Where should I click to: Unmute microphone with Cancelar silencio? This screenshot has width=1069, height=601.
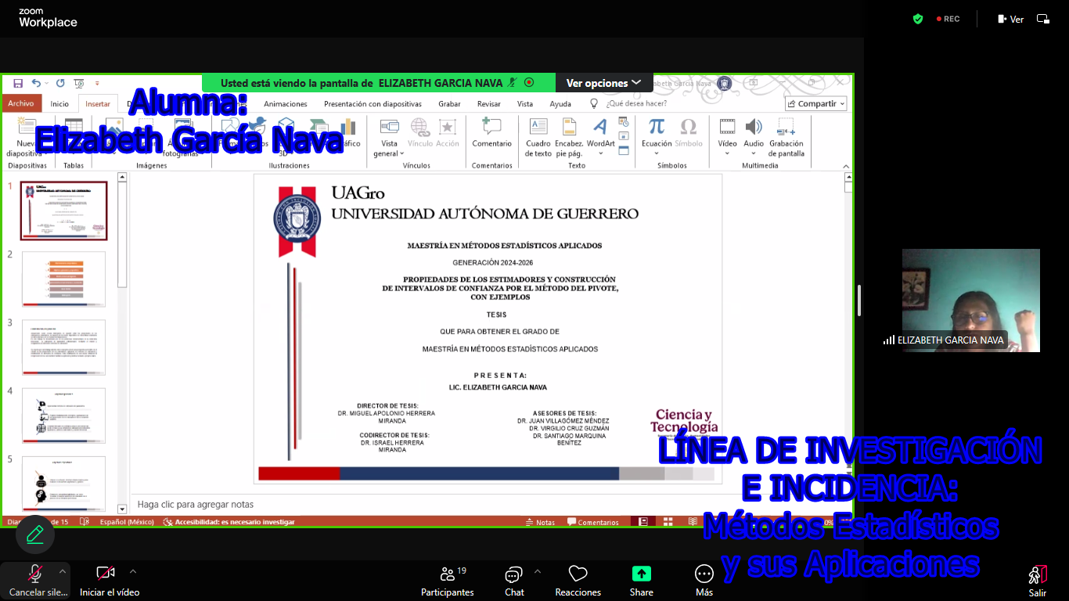pos(35,581)
